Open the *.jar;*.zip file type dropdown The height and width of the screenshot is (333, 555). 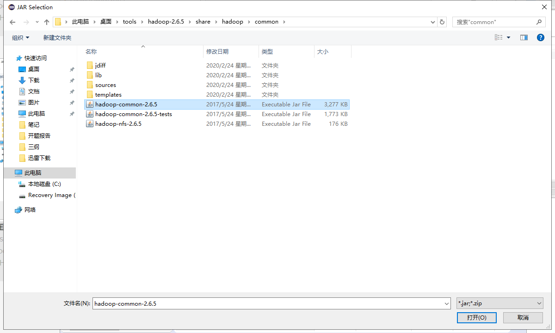point(499,303)
